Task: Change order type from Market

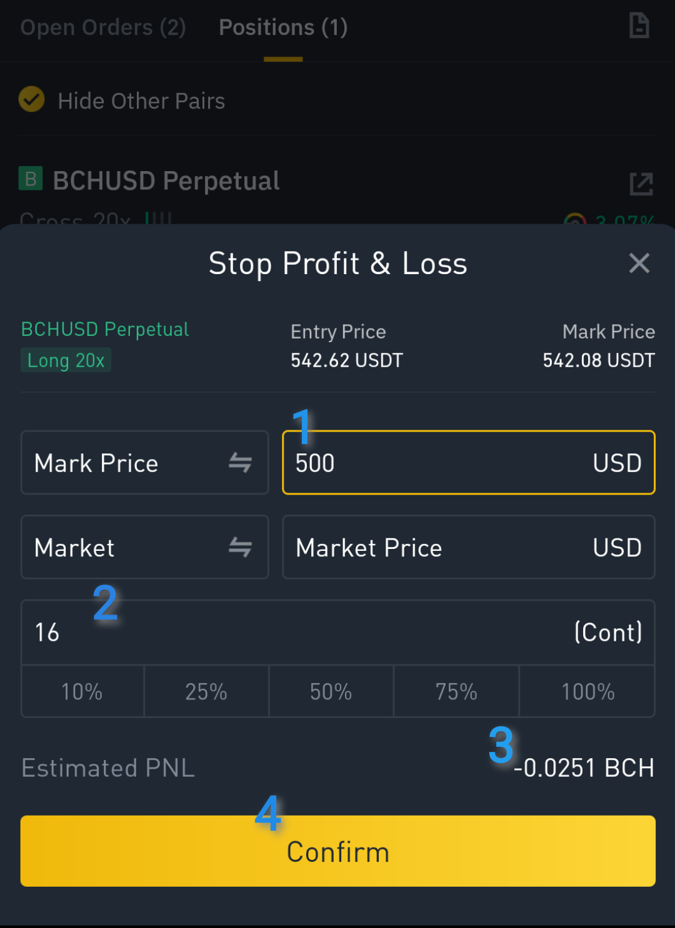Action: pos(145,547)
